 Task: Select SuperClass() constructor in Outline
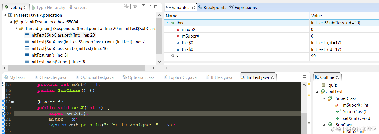click(x=354, y=112)
